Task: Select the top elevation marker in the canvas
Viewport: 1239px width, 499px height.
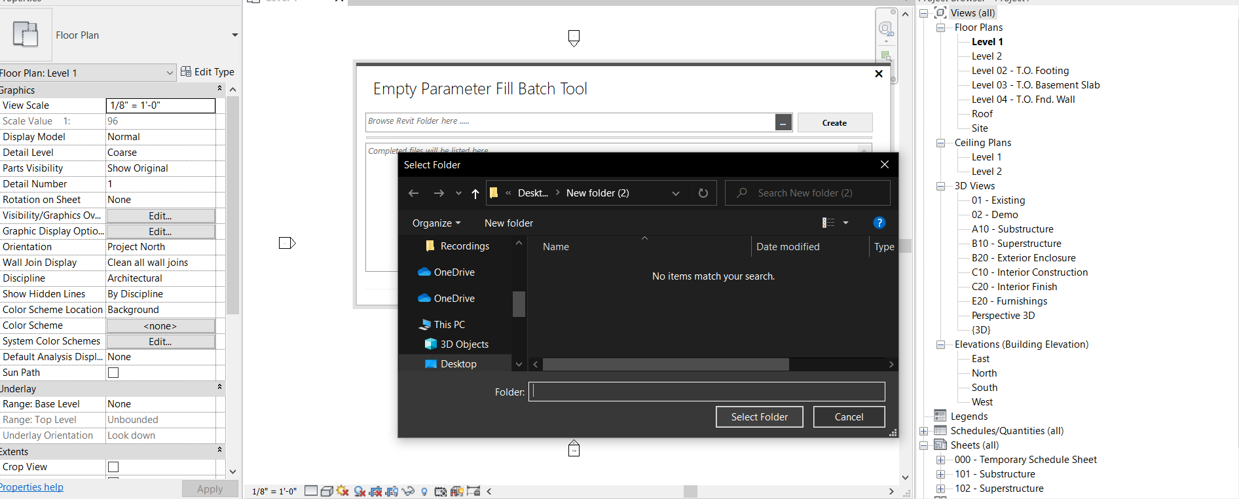Action: pos(574,38)
